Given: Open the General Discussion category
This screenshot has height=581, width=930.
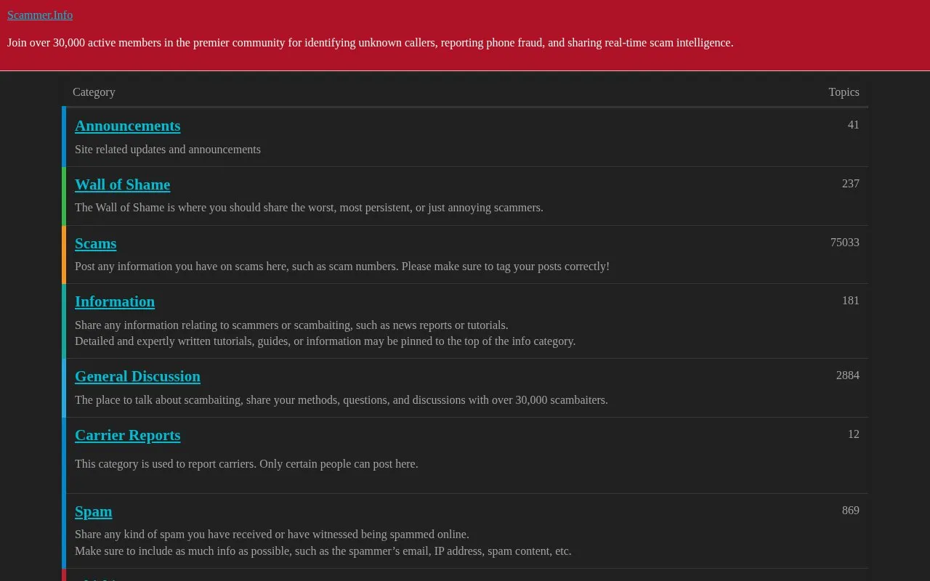Looking at the screenshot, I should coord(137,376).
